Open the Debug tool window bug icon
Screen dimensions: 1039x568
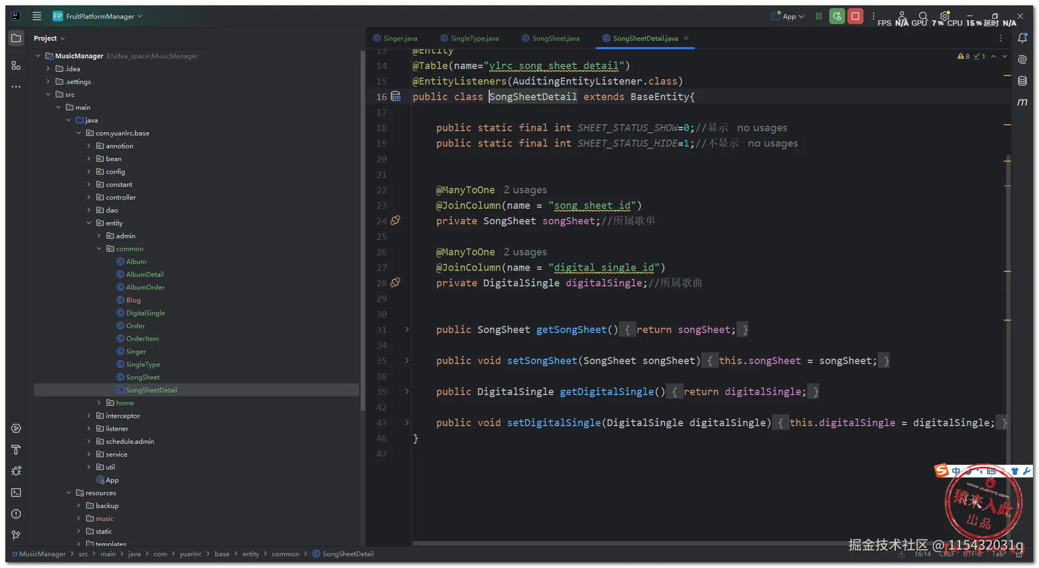[x=16, y=471]
